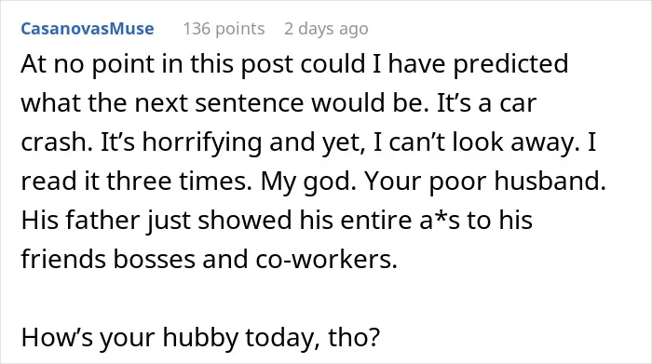Click the 136 points score label

point(224,29)
